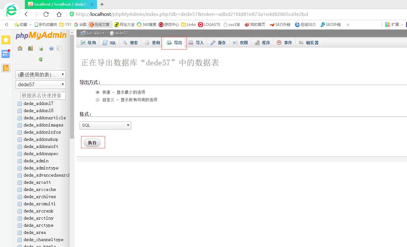The width and height of the screenshot is (407, 247).
Task: Open the 在线SEO bookmark
Action: coord(305,24)
